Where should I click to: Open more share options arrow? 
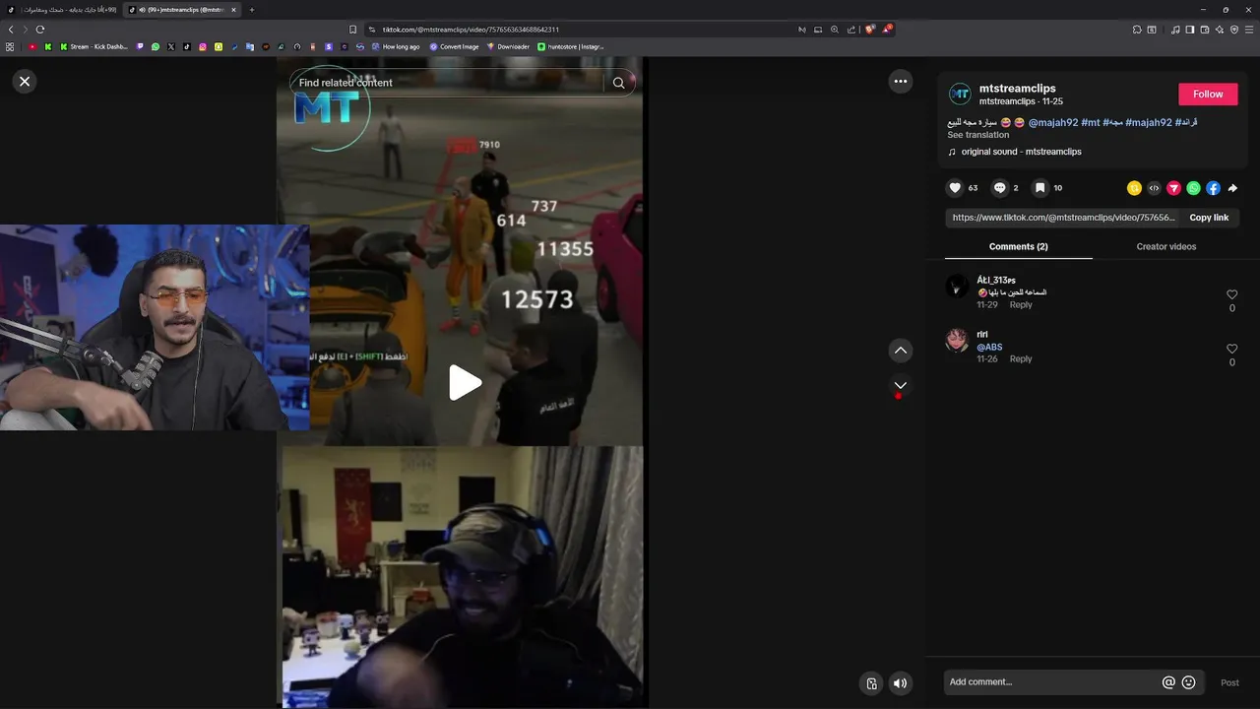[1232, 188]
